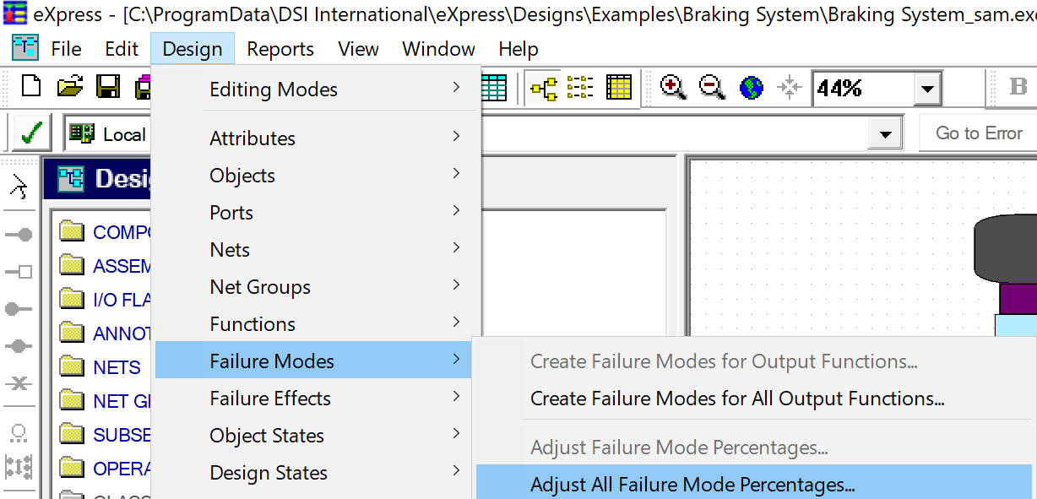The image size is (1037, 499).
Task: Click the New document icon
Action: (32, 86)
